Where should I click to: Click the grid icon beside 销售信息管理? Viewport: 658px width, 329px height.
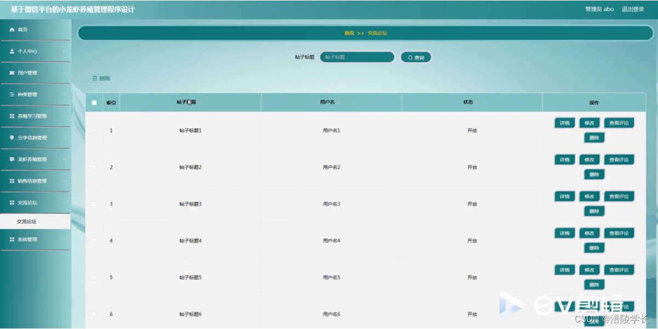coord(12,181)
